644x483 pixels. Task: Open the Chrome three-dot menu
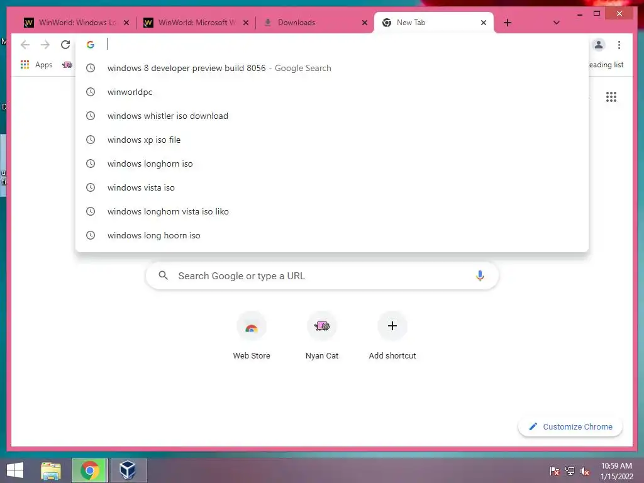tap(619, 45)
